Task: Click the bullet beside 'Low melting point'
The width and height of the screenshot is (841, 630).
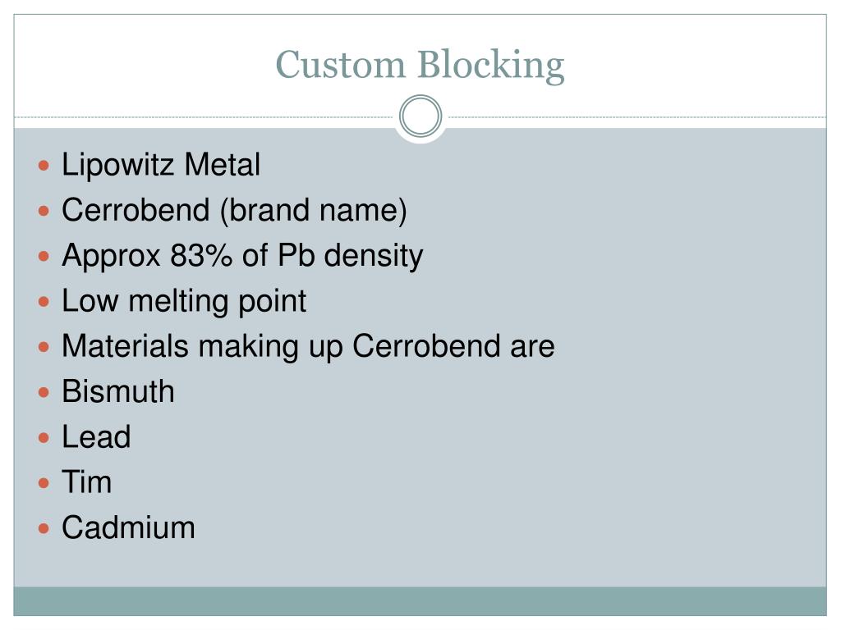Action: 44,302
